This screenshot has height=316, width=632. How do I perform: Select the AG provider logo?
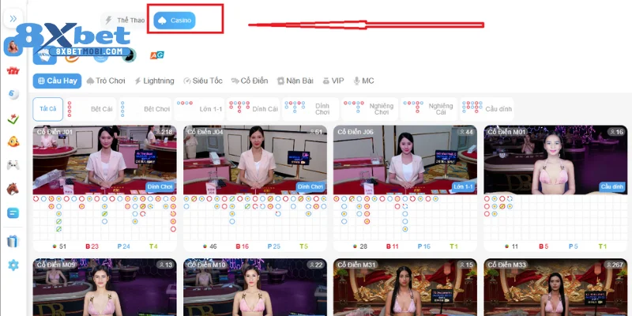pyautogui.click(x=156, y=55)
